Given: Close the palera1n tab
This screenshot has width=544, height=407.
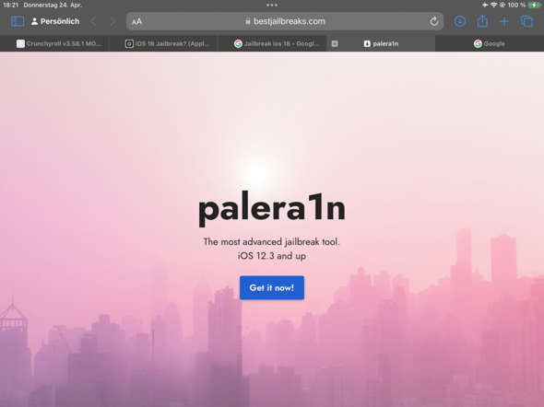Looking at the screenshot, I should point(335,43).
